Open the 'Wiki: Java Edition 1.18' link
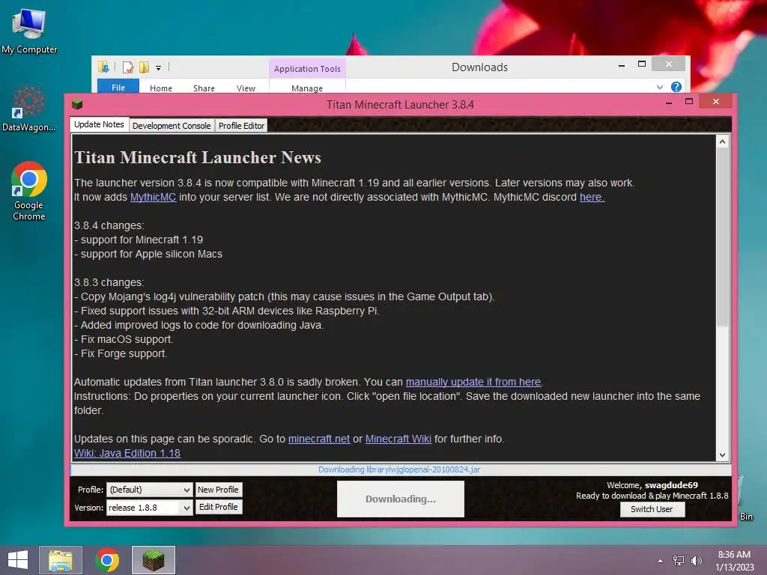 [x=127, y=453]
